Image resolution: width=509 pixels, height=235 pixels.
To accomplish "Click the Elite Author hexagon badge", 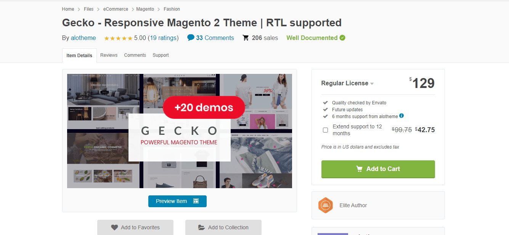I will pos(326,205).
